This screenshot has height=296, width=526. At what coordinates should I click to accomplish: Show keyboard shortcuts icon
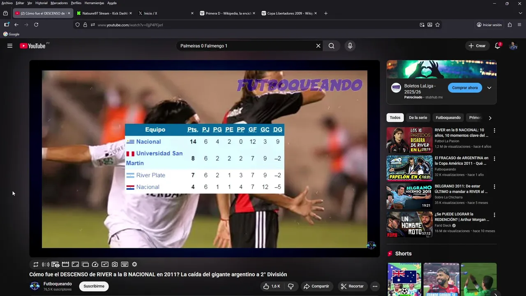125,264
